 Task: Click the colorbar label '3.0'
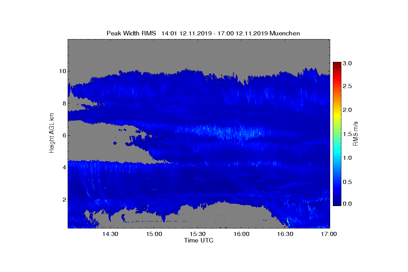coord(347,64)
